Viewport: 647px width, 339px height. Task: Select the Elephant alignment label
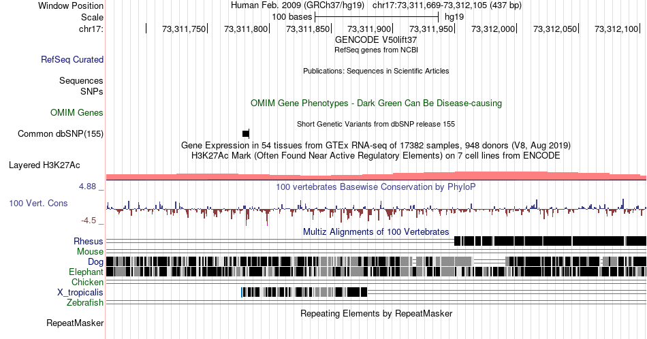coord(86,272)
